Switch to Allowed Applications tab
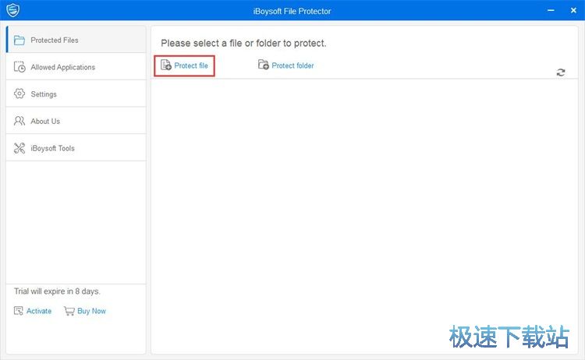Screen dimensions: 585x360 tap(76, 67)
